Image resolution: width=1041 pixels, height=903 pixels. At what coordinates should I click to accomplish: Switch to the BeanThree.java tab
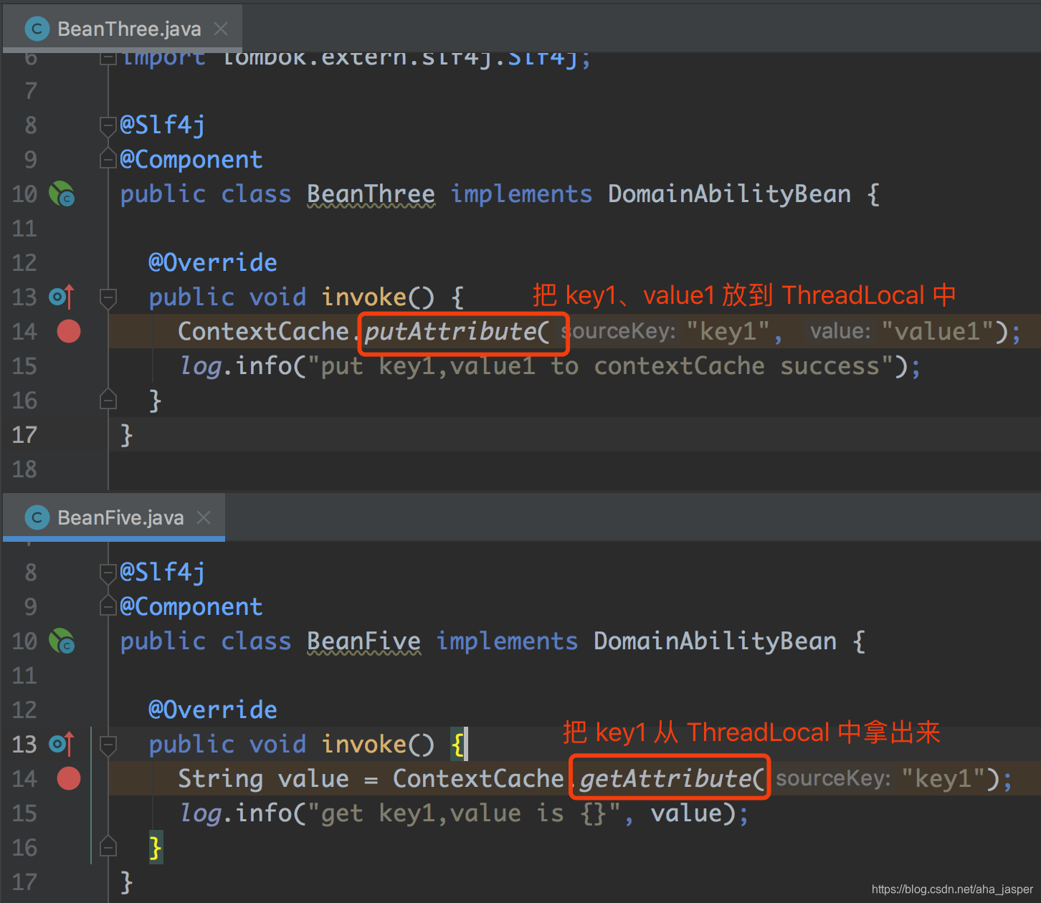pyautogui.click(x=122, y=29)
